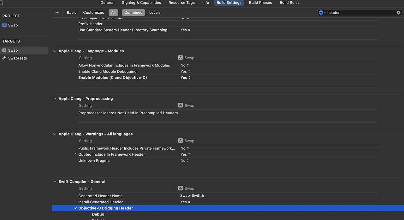Select the Swap project icon
Screen dimensions: 404x220
pos(4,25)
